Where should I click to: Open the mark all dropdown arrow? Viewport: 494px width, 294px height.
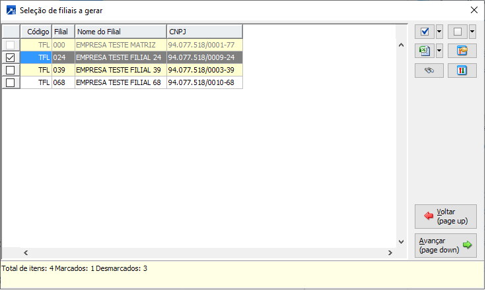439,32
